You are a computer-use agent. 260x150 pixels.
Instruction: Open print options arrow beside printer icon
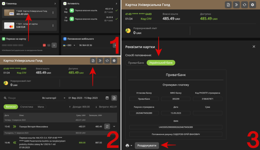click(131, 145)
